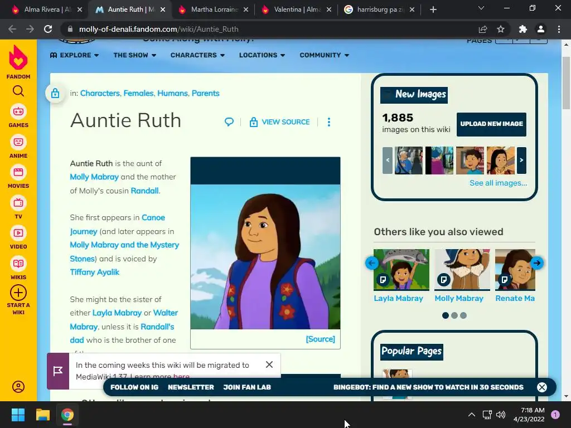
Task: Select the second carousel pagination dot
Action: click(x=454, y=315)
